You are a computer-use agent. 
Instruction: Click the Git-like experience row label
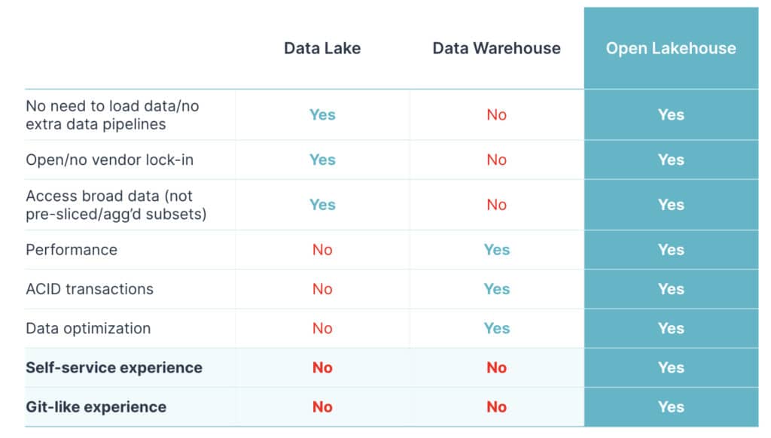96,406
